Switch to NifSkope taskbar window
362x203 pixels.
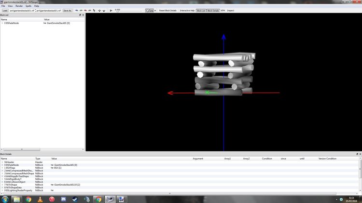[x=110, y=199]
